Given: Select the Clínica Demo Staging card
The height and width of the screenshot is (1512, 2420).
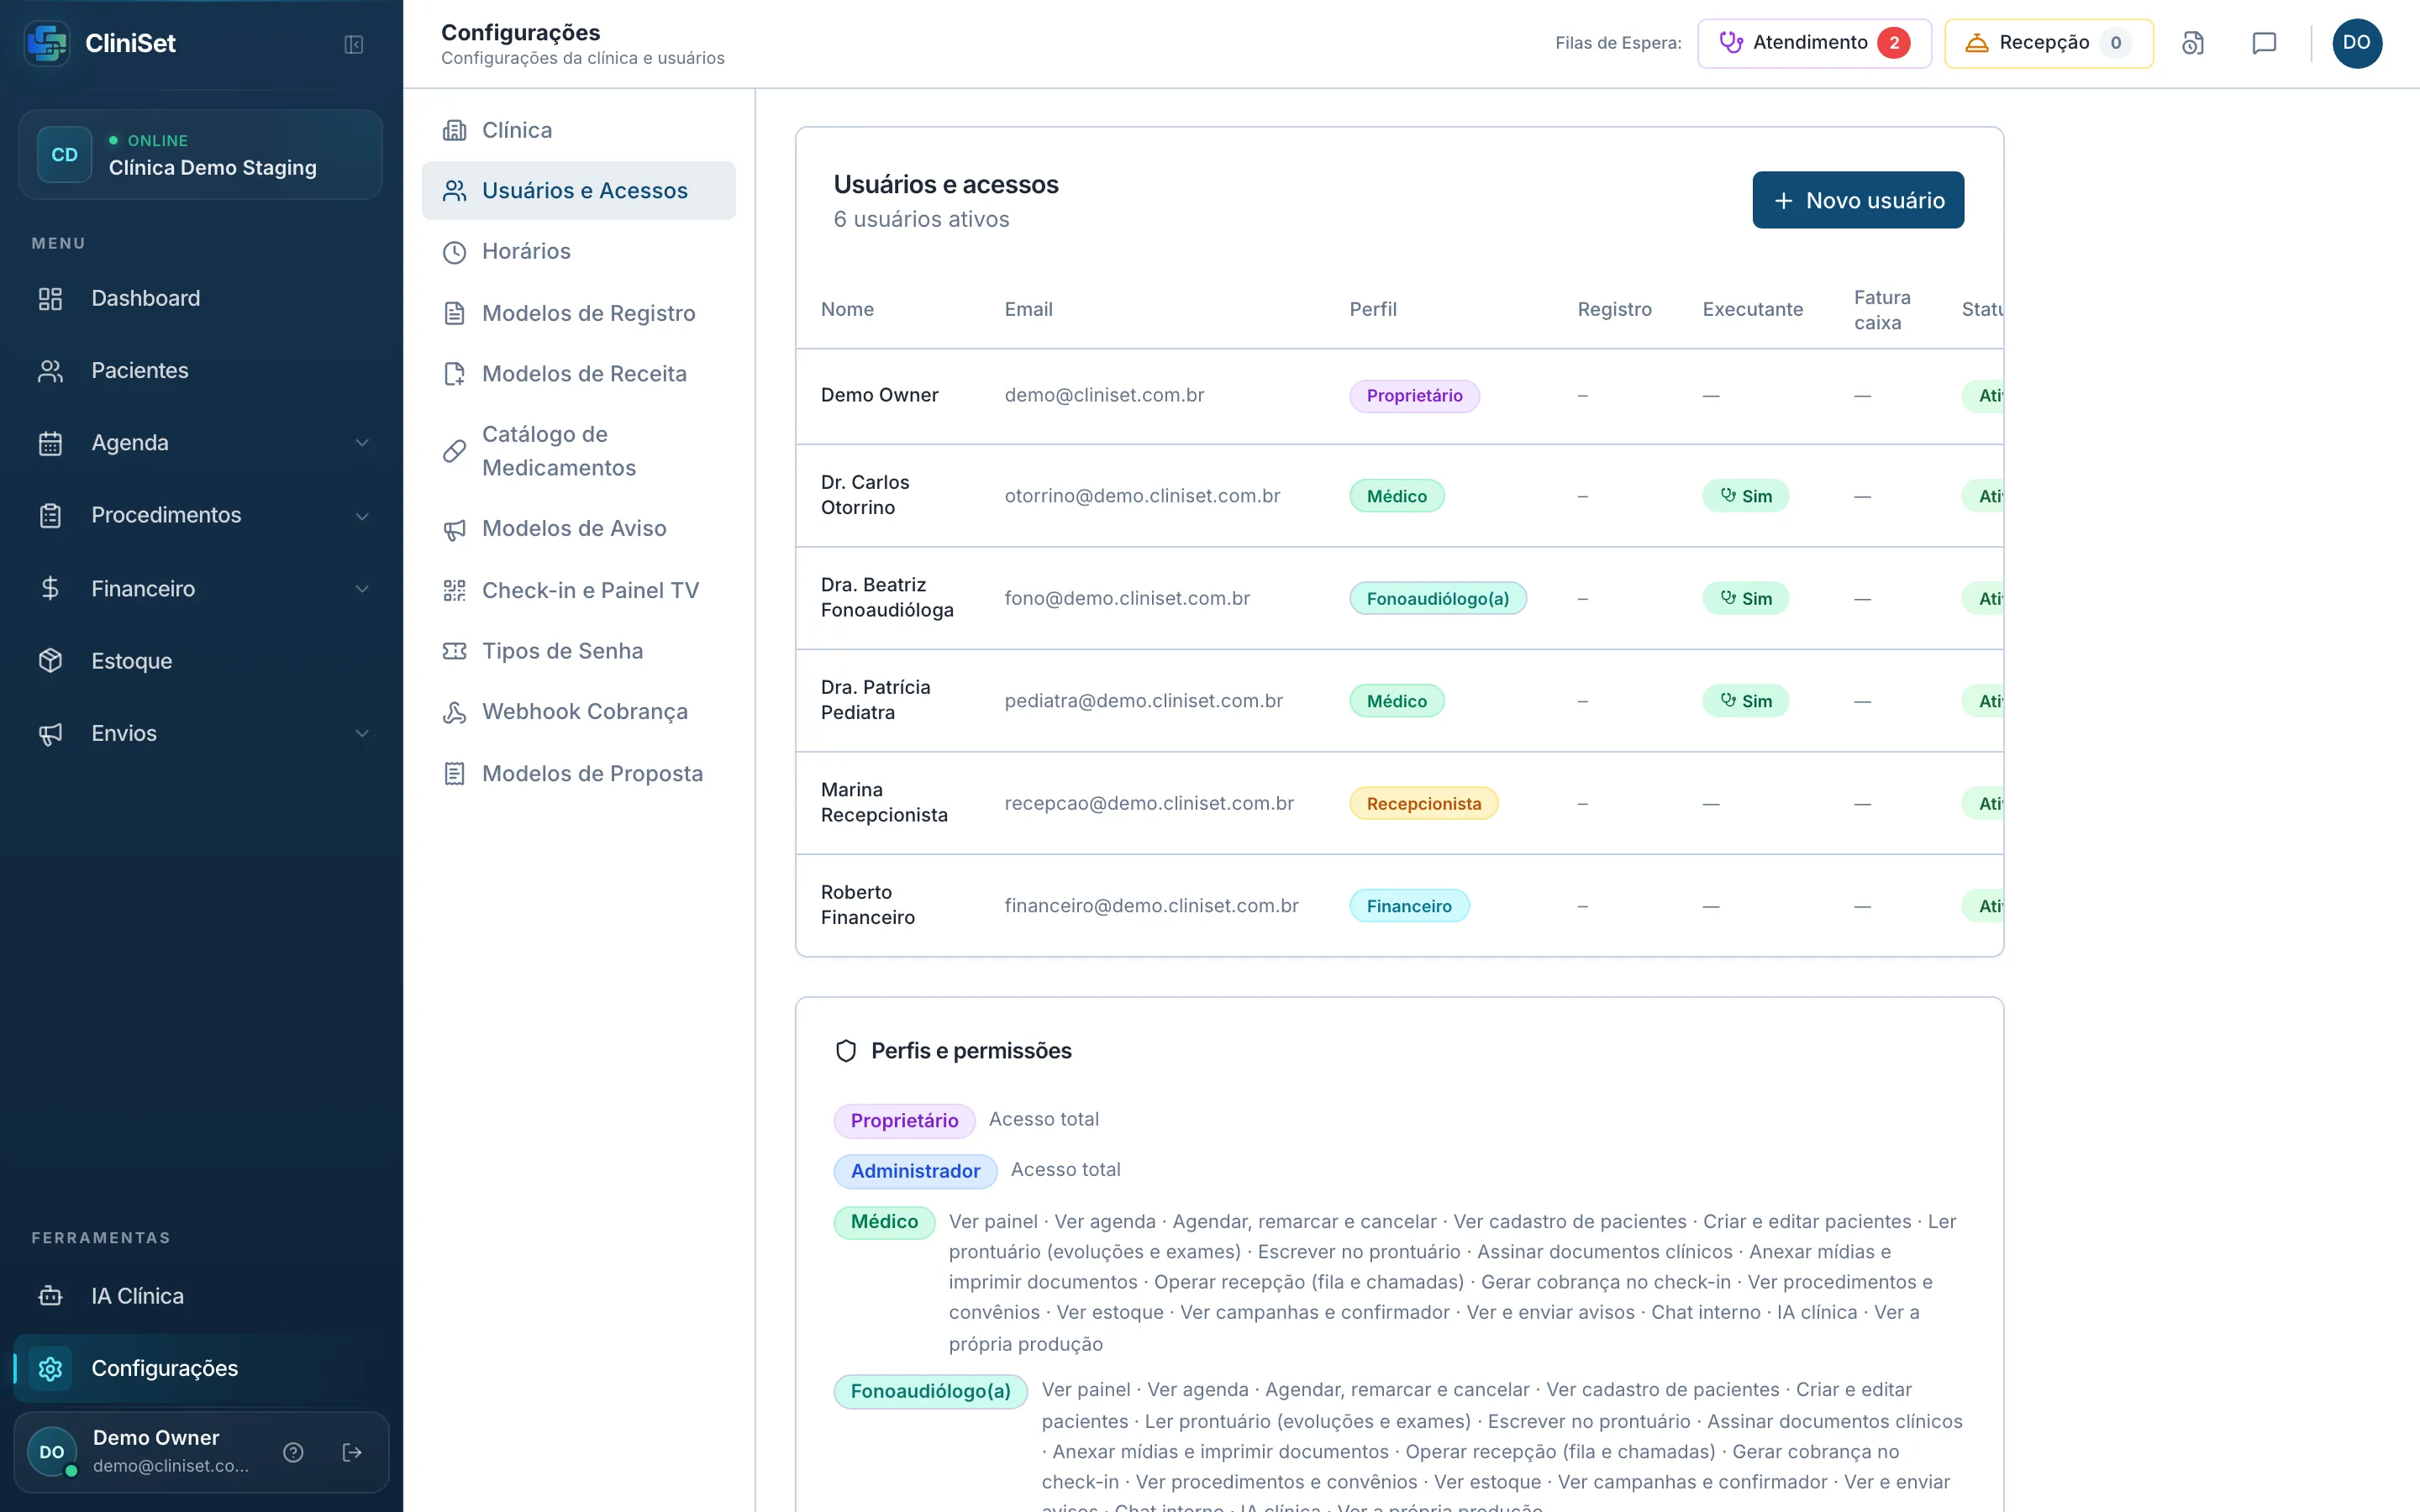Looking at the screenshot, I should [201, 155].
